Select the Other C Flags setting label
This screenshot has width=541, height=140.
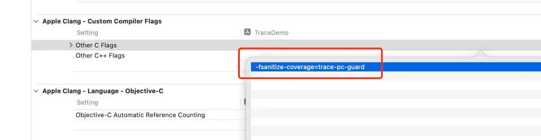pos(96,45)
